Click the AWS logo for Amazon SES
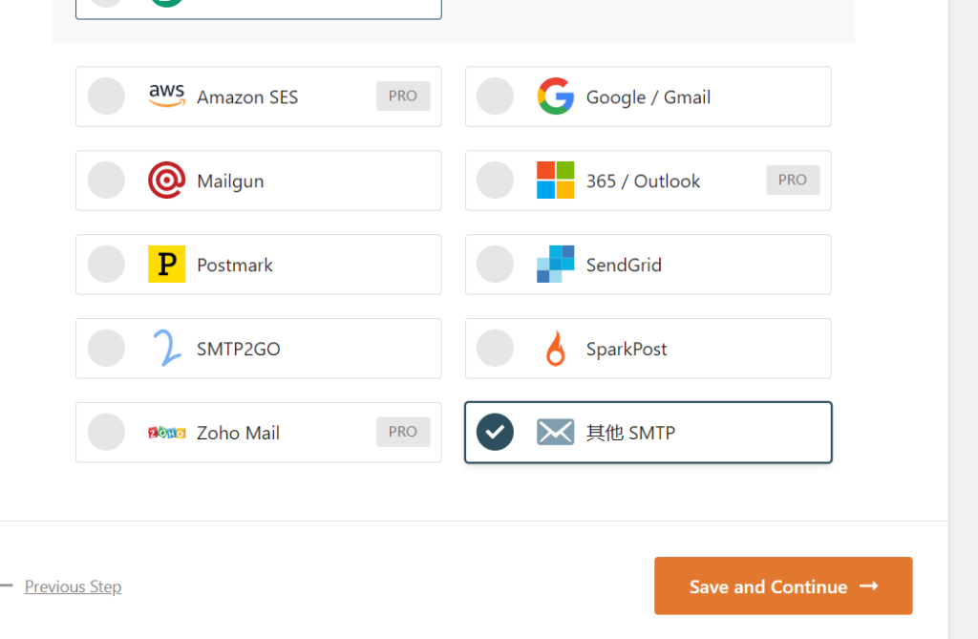This screenshot has height=639, width=978. point(166,96)
